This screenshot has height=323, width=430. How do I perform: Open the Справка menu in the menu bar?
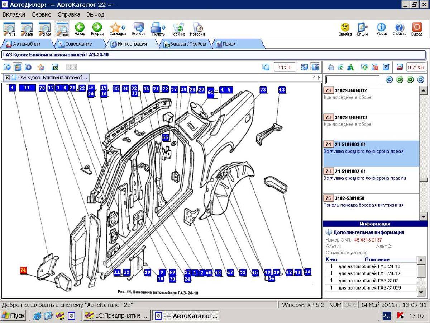point(69,14)
